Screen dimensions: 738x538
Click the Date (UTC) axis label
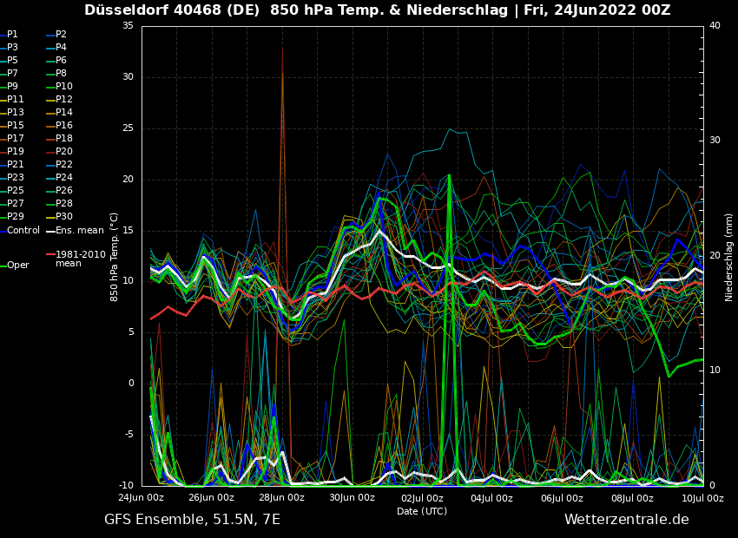point(422,511)
